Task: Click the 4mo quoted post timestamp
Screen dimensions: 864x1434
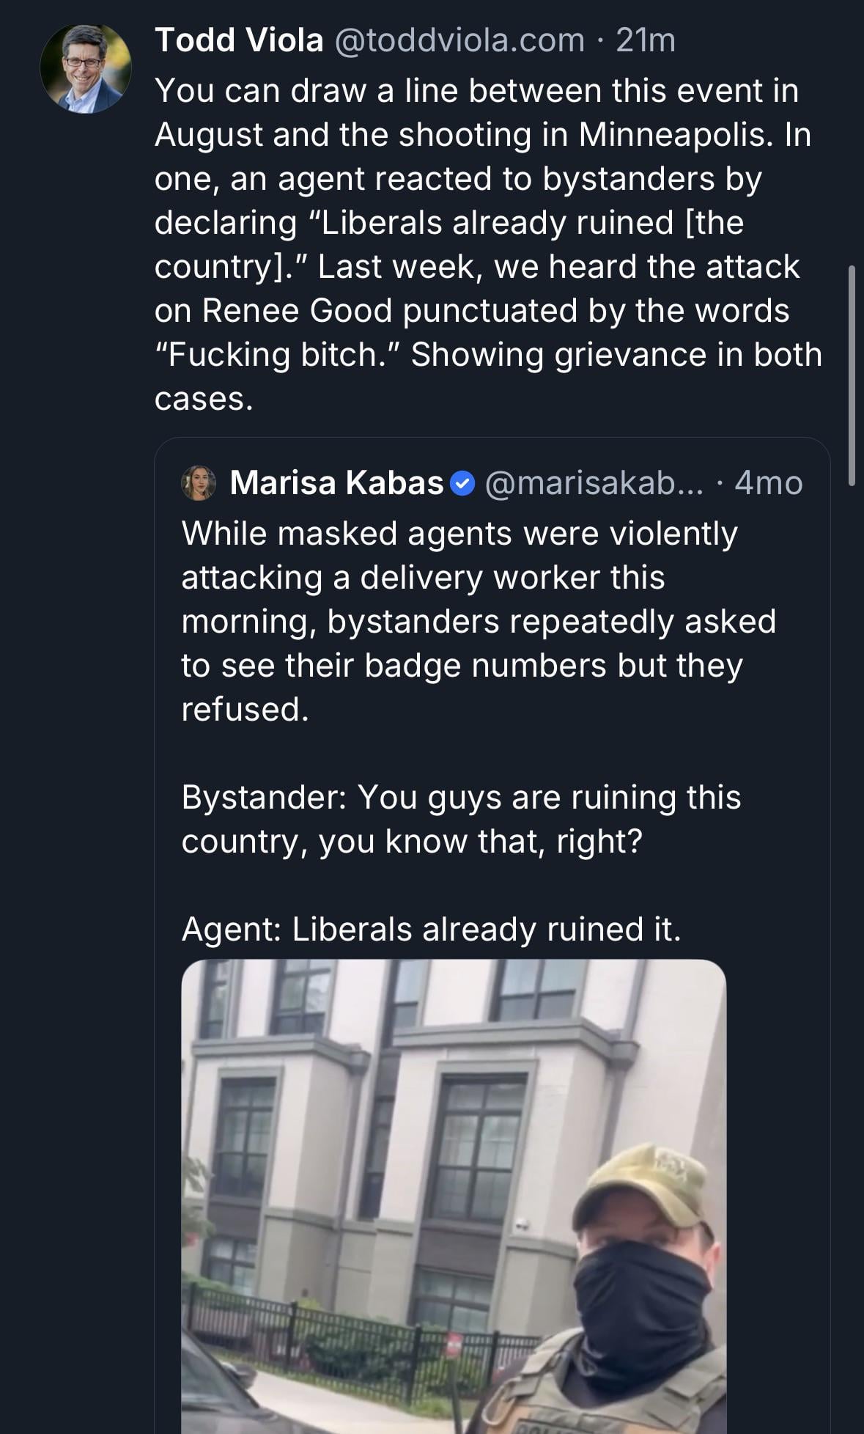Action: pyautogui.click(x=768, y=483)
